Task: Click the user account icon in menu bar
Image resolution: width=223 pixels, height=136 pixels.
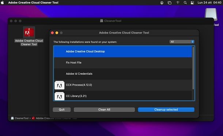Action: pos(162,3)
